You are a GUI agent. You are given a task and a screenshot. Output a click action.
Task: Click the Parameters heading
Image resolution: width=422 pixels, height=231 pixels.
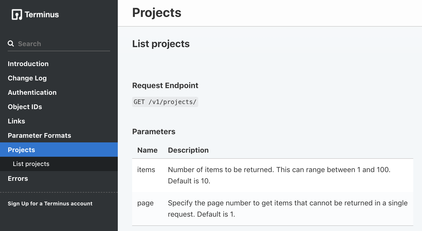click(154, 132)
